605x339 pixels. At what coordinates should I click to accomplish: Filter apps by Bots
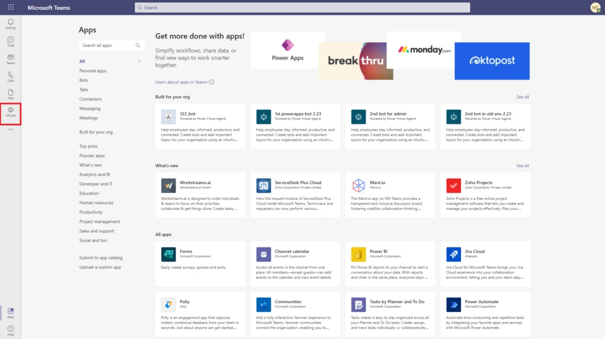[84, 80]
